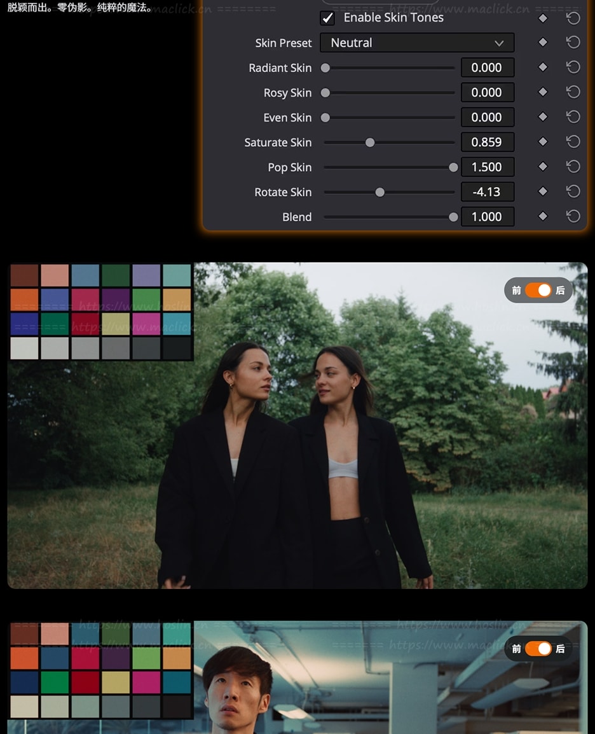595x734 pixels.
Task: Reset the Rosy Skin value
Action: coord(573,92)
